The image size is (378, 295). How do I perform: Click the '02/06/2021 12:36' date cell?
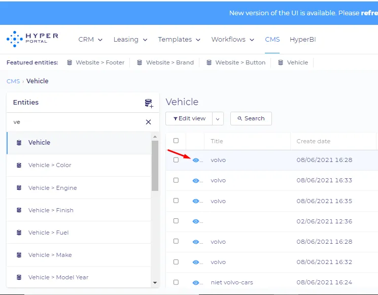pyautogui.click(x=324, y=221)
